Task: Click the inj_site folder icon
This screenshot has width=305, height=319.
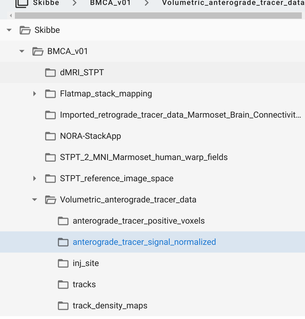Action: pos(63,264)
